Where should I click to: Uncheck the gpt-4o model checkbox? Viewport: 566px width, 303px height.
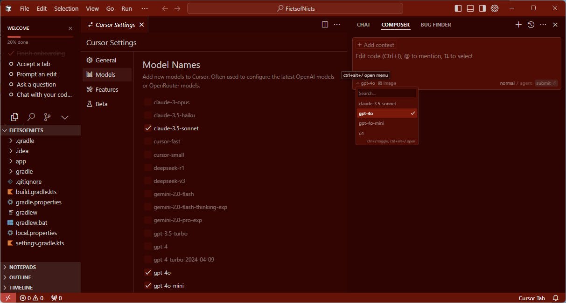[x=148, y=272]
